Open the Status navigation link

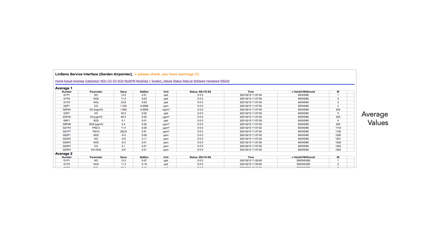coord(177,81)
